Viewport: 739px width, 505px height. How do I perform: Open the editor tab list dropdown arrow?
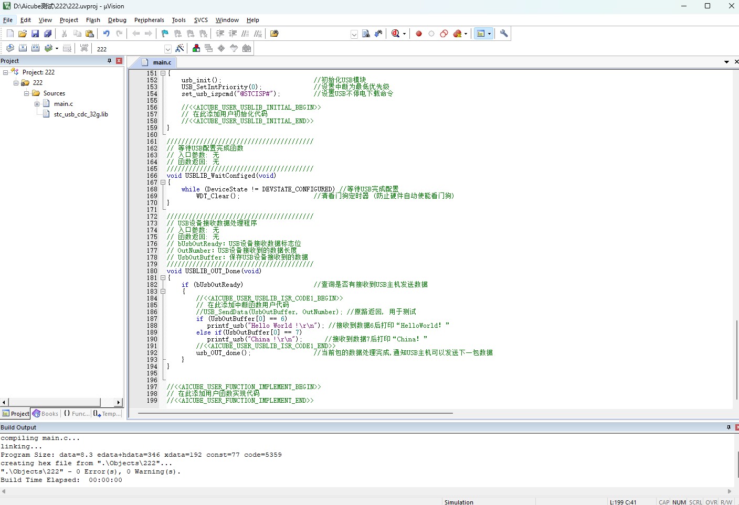[726, 62]
